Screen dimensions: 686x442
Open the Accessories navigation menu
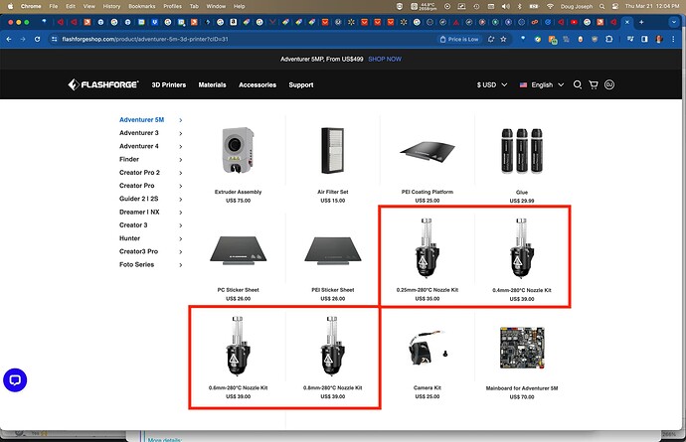pyautogui.click(x=257, y=85)
